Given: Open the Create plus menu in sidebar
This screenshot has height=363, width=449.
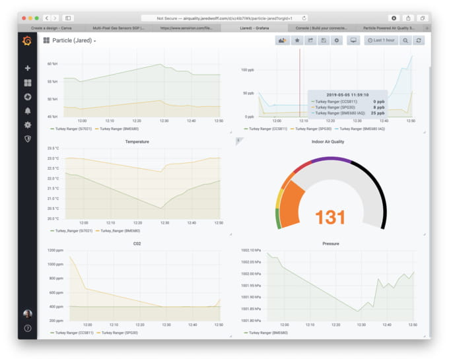Looking at the screenshot, I should click(28, 68).
